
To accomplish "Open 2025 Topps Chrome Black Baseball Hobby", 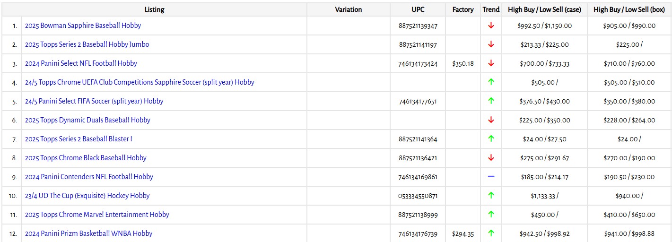I will 86,158.
